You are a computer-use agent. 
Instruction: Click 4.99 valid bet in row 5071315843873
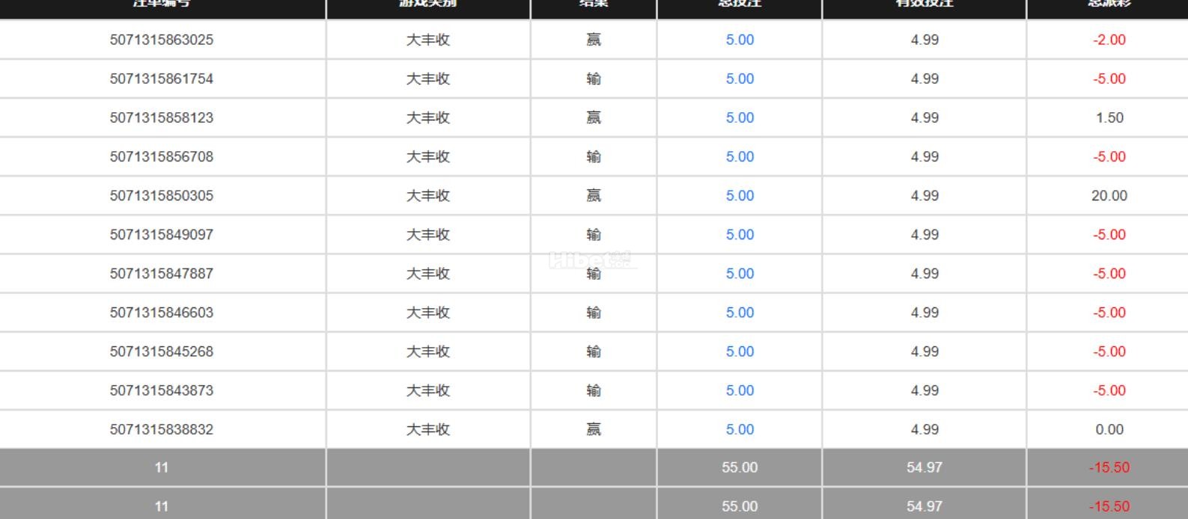pos(924,390)
